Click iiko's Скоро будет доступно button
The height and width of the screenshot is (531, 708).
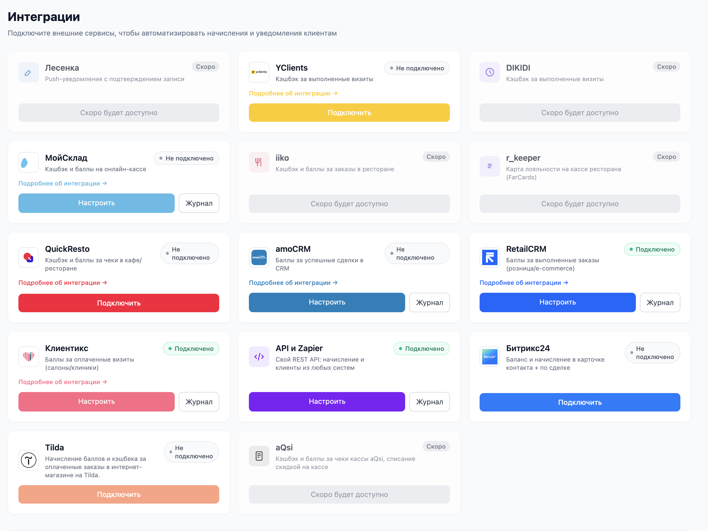349,204
